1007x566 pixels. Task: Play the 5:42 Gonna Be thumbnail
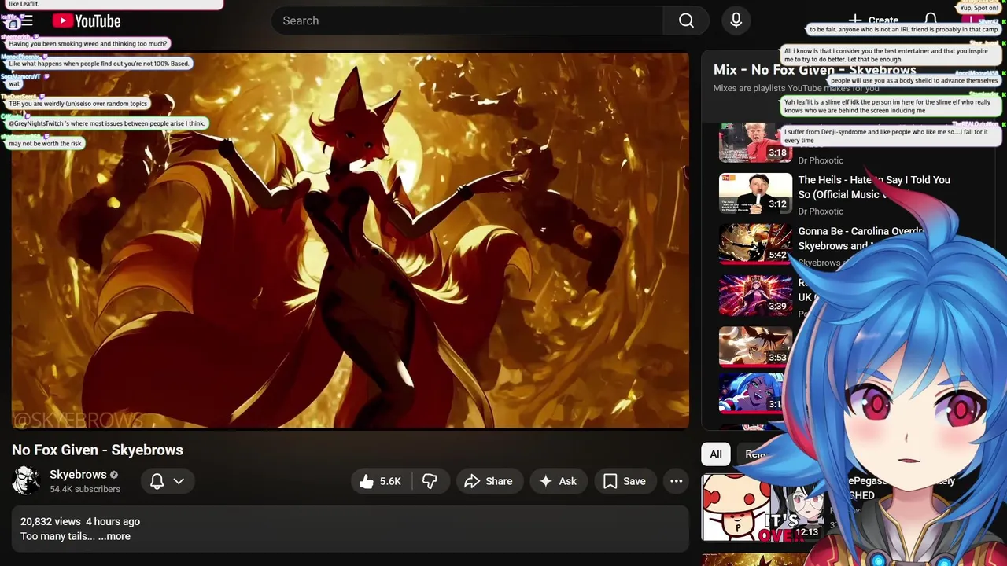(x=755, y=244)
